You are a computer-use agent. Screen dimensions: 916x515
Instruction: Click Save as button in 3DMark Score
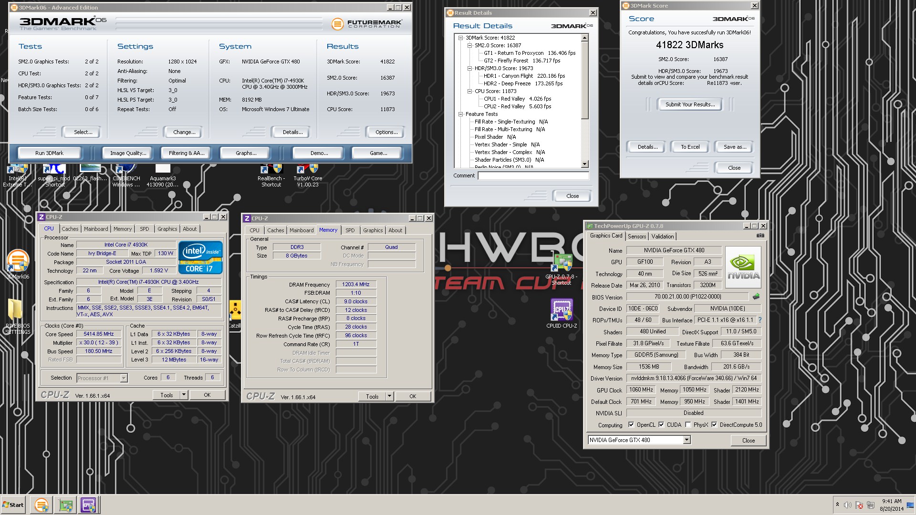point(735,147)
